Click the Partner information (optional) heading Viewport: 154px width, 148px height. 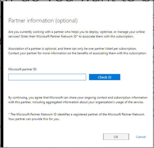click(x=43, y=21)
